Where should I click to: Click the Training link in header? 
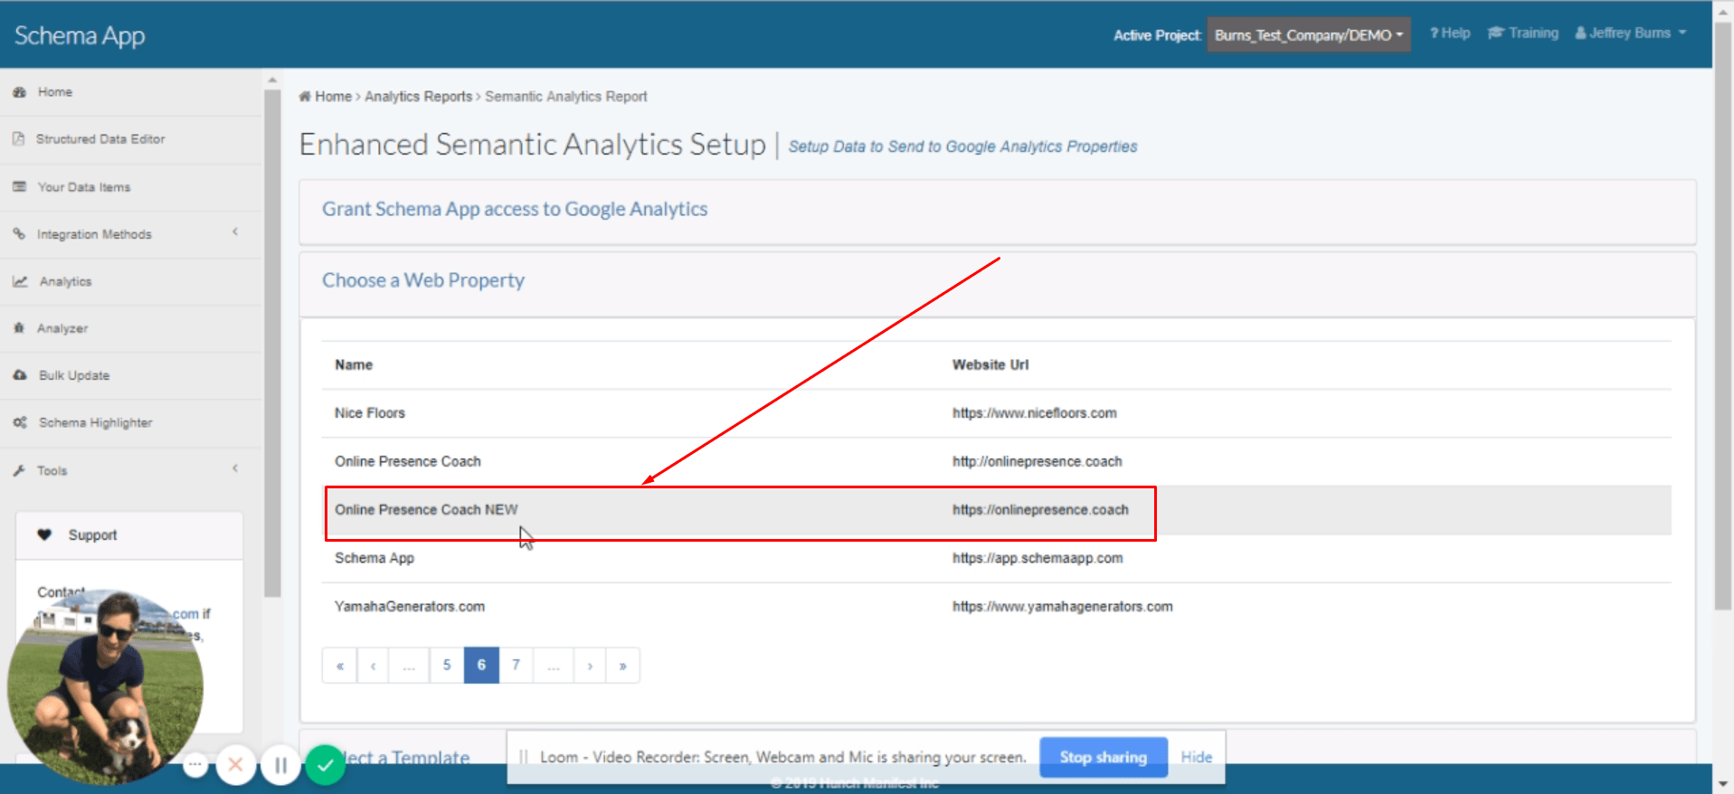click(1523, 33)
